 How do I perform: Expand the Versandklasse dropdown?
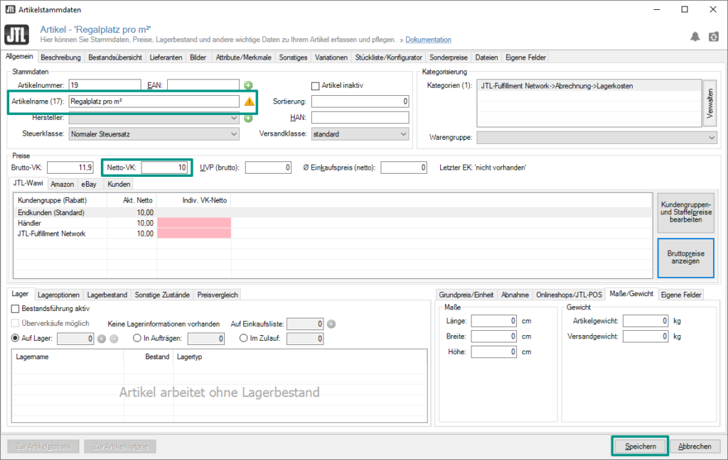360,133
